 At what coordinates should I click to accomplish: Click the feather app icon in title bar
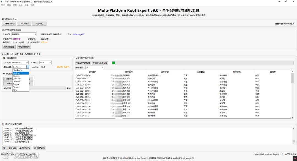point(2,2)
